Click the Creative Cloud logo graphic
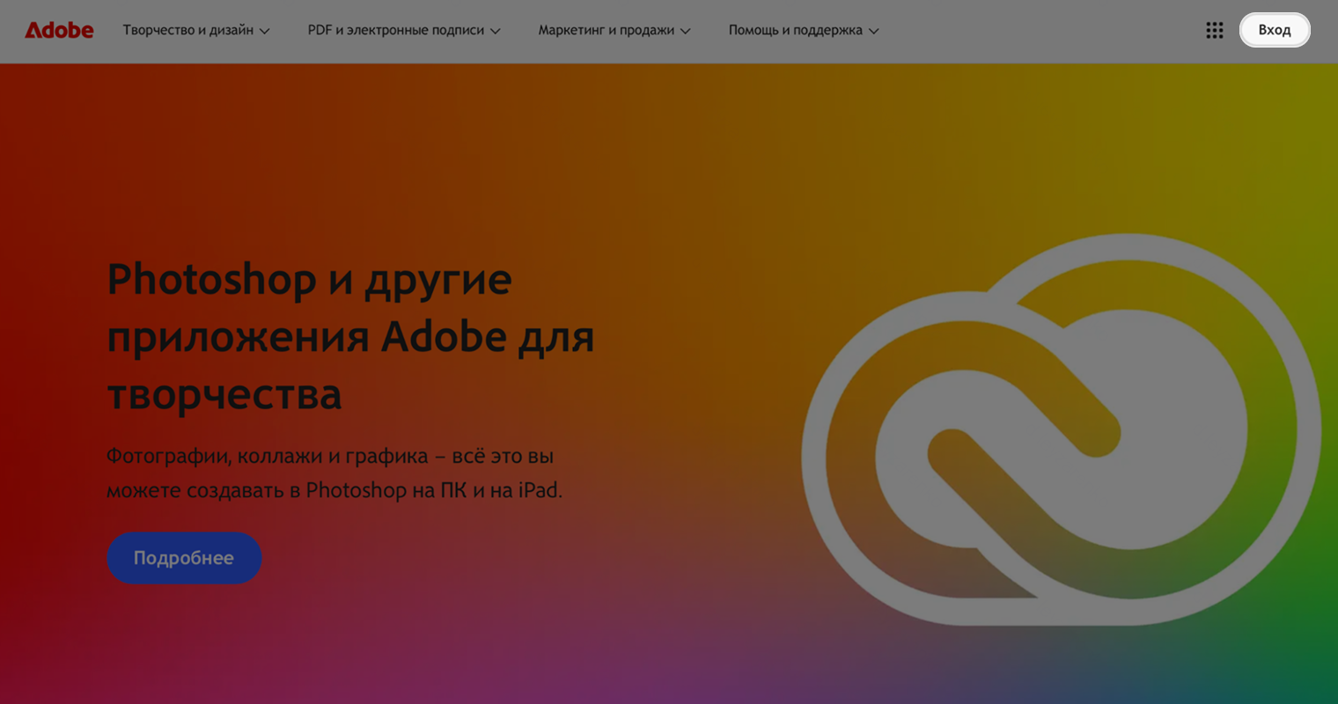 (1061, 429)
